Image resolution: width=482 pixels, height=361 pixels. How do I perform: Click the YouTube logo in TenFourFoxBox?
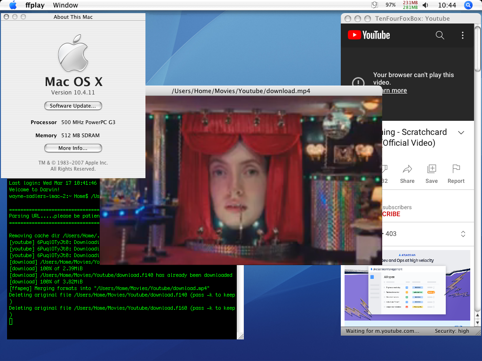(x=369, y=35)
